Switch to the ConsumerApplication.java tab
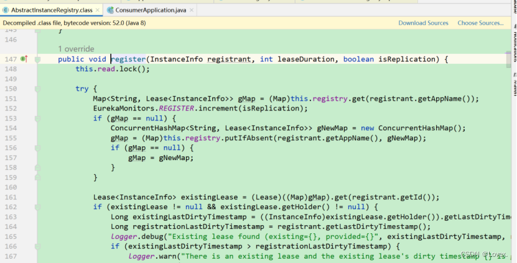Viewport: 517px width, 263px height. 151,10
